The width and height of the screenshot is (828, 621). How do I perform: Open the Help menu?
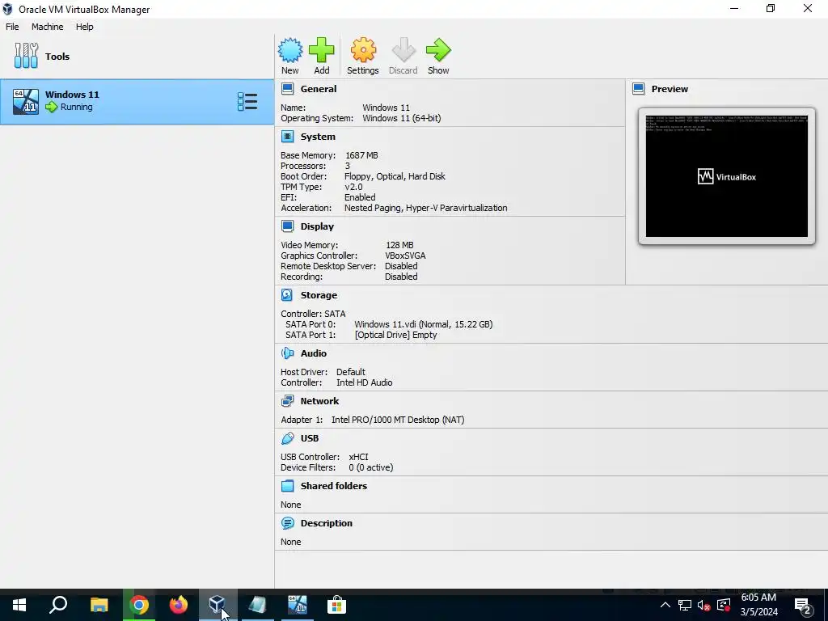tap(84, 27)
